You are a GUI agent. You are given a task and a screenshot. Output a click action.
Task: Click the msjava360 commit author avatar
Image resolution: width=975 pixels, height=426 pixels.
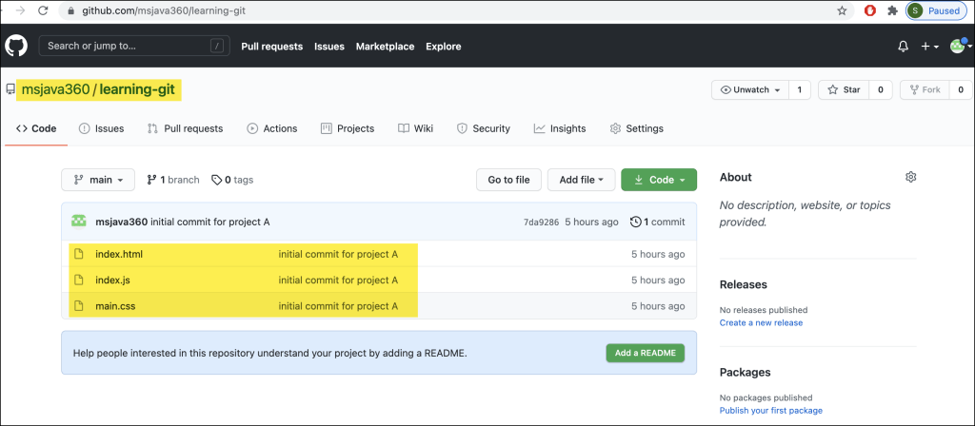pyautogui.click(x=79, y=221)
